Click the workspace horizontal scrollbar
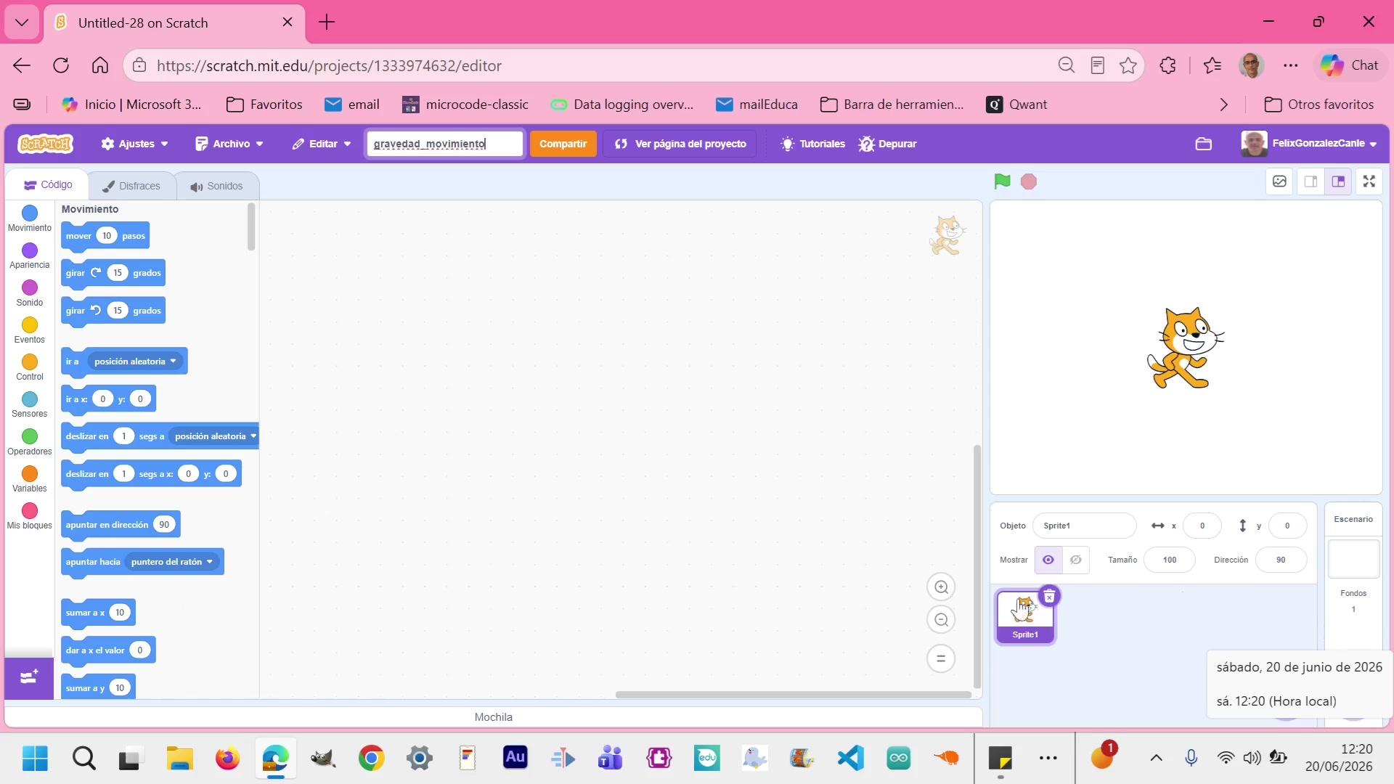This screenshot has height=784, width=1394. point(793,695)
